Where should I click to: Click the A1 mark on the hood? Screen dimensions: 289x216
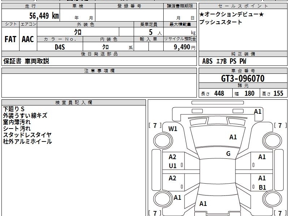[233, 137]
